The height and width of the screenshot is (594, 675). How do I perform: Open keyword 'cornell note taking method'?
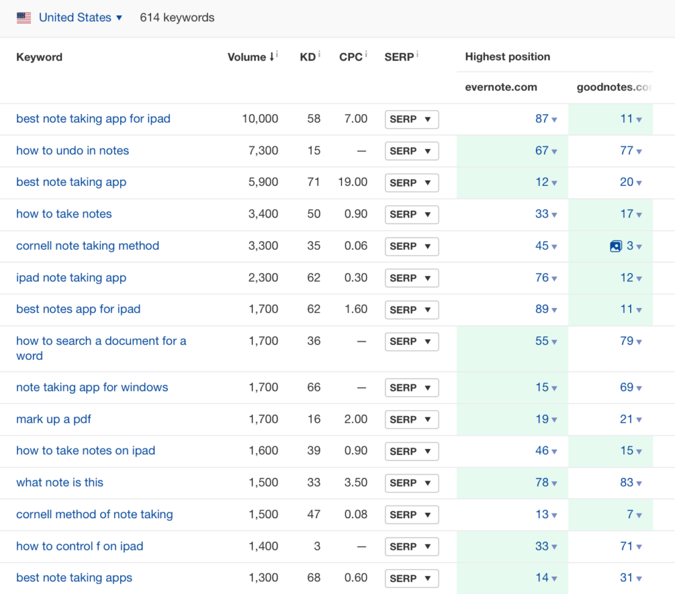click(88, 246)
